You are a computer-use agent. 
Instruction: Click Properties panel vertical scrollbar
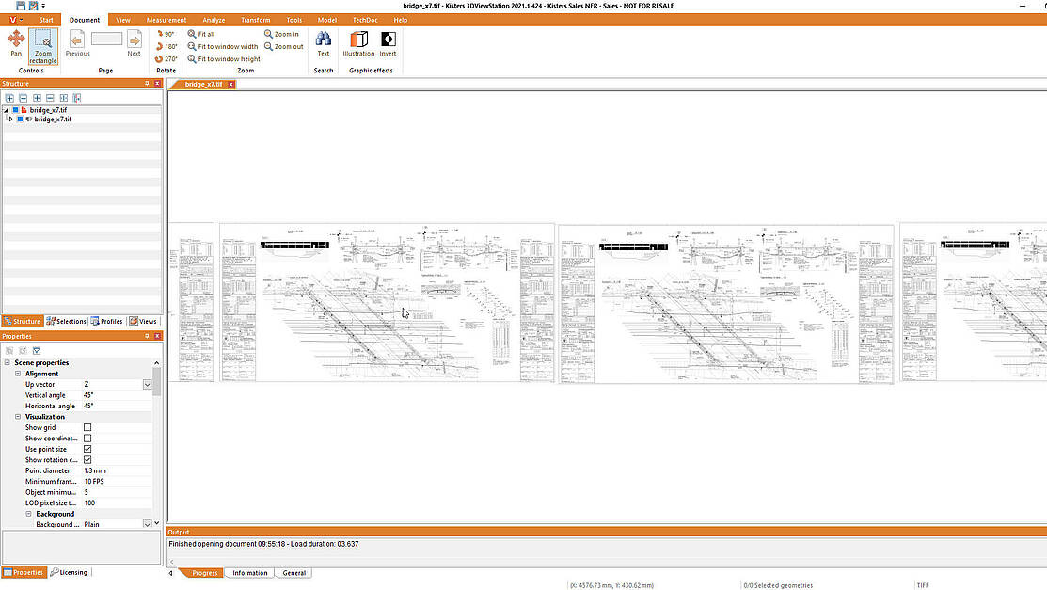pyautogui.click(x=157, y=381)
